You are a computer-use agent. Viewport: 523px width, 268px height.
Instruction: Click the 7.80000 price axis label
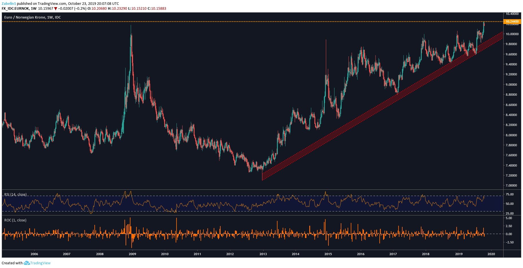point(511,145)
